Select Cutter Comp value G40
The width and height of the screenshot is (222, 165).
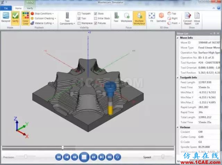coord(201,137)
